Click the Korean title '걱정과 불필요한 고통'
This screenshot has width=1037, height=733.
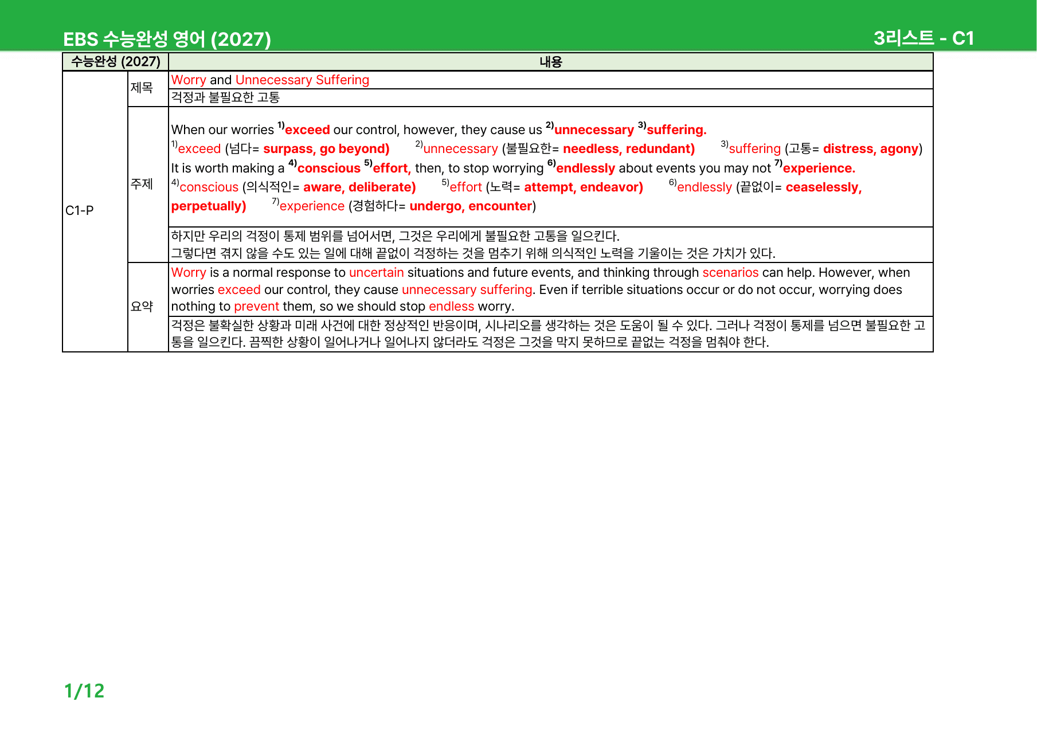[x=225, y=97]
